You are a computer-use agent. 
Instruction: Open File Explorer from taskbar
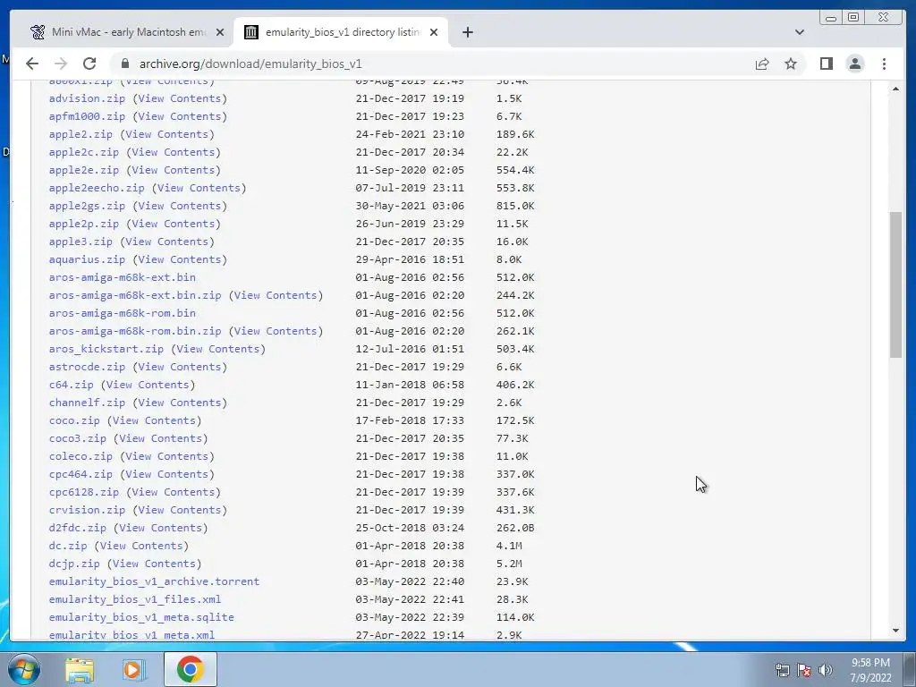(80, 669)
